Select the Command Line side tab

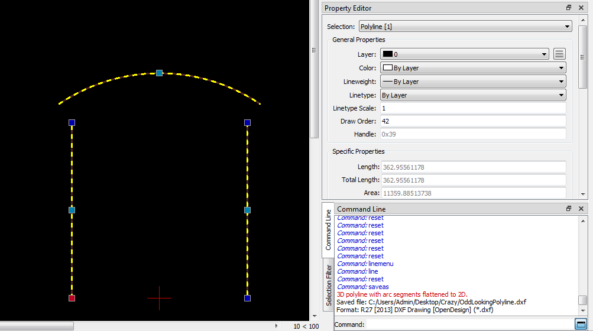pos(329,229)
